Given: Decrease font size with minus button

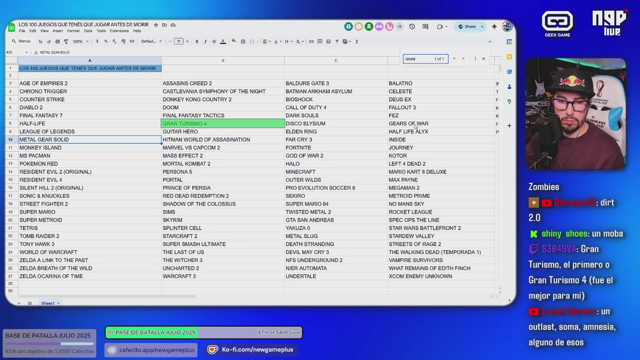Looking at the screenshot, I should (x=170, y=41).
